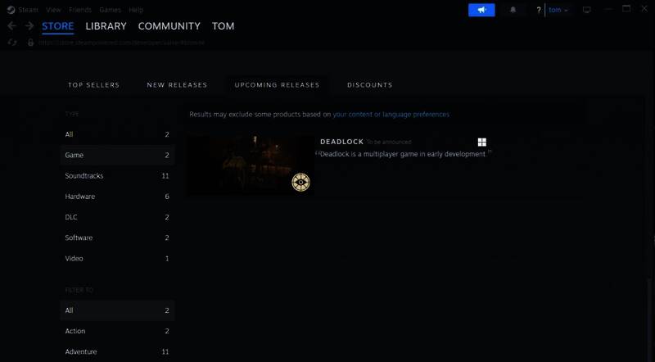
Task: Open the Deadlock game title
Action: tap(341, 142)
